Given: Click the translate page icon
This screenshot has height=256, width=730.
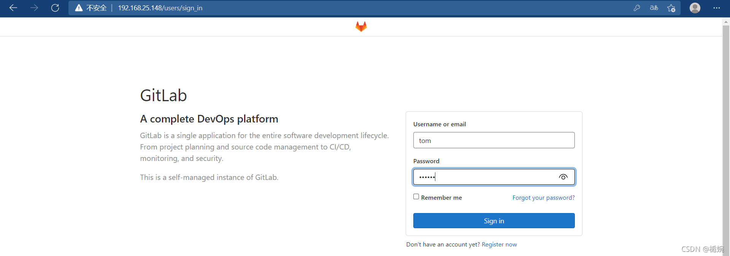Looking at the screenshot, I should point(654,8).
